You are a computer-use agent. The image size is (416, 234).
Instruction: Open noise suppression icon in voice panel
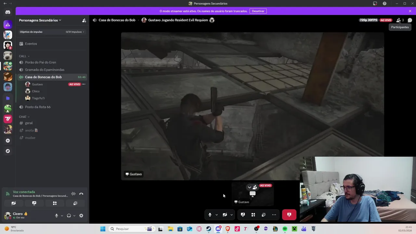(73, 194)
